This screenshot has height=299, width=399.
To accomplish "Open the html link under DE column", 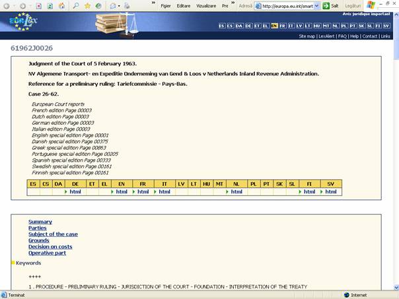I will tap(75, 191).
